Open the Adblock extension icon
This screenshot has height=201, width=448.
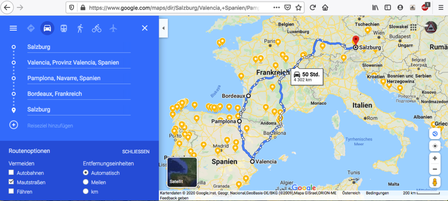[425, 7]
